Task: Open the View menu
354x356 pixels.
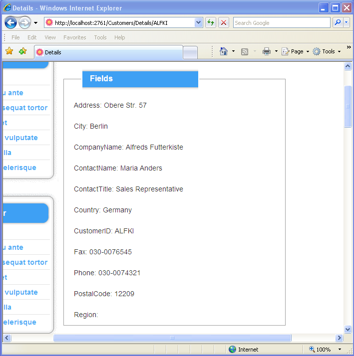Action: (x=50, y=37)
